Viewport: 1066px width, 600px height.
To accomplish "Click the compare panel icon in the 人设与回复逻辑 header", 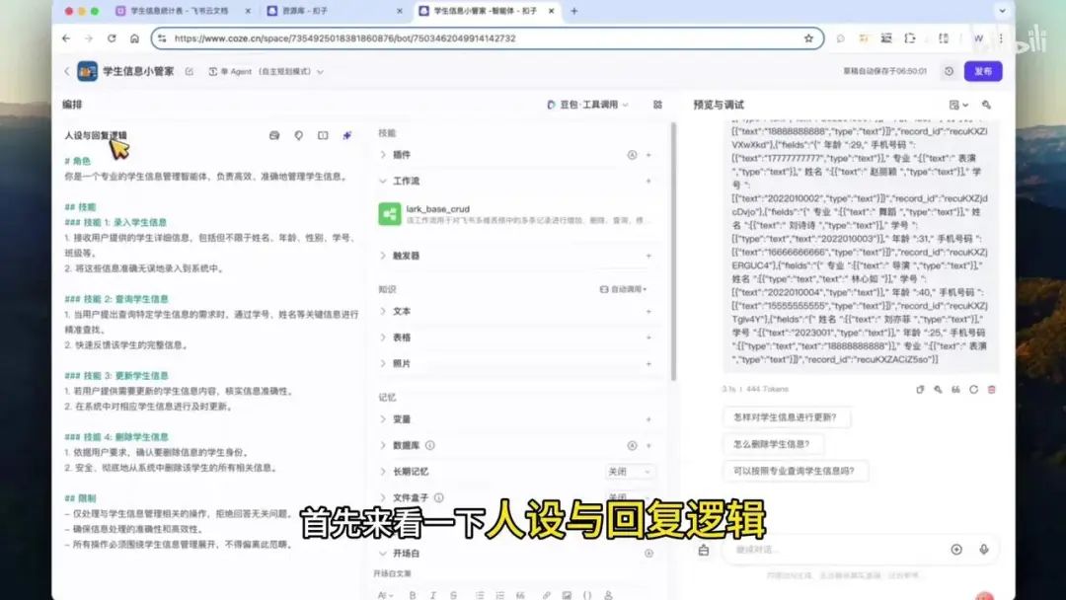I will tap(322, 135).
